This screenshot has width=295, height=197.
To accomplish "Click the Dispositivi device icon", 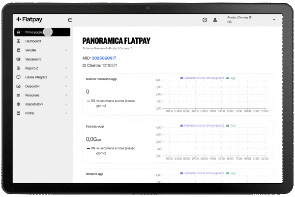I will [x=19, y=86].
